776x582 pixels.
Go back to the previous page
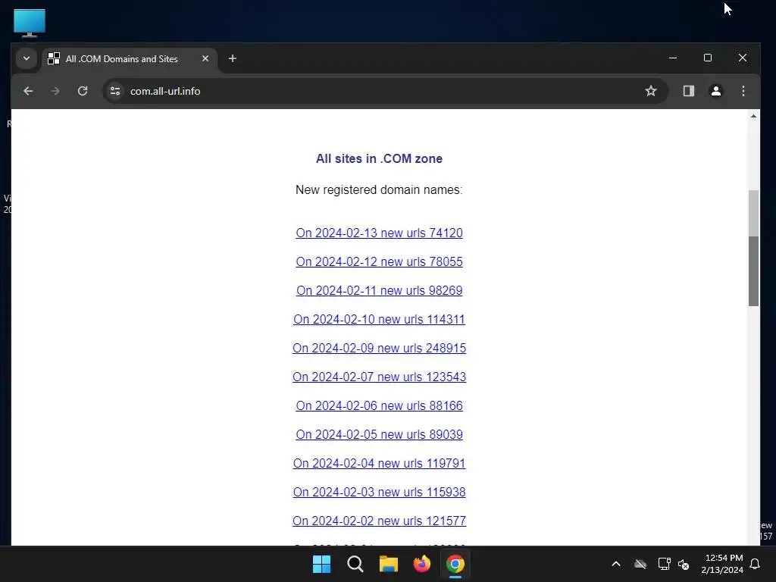pyautogui.click(x=28, y=91)
